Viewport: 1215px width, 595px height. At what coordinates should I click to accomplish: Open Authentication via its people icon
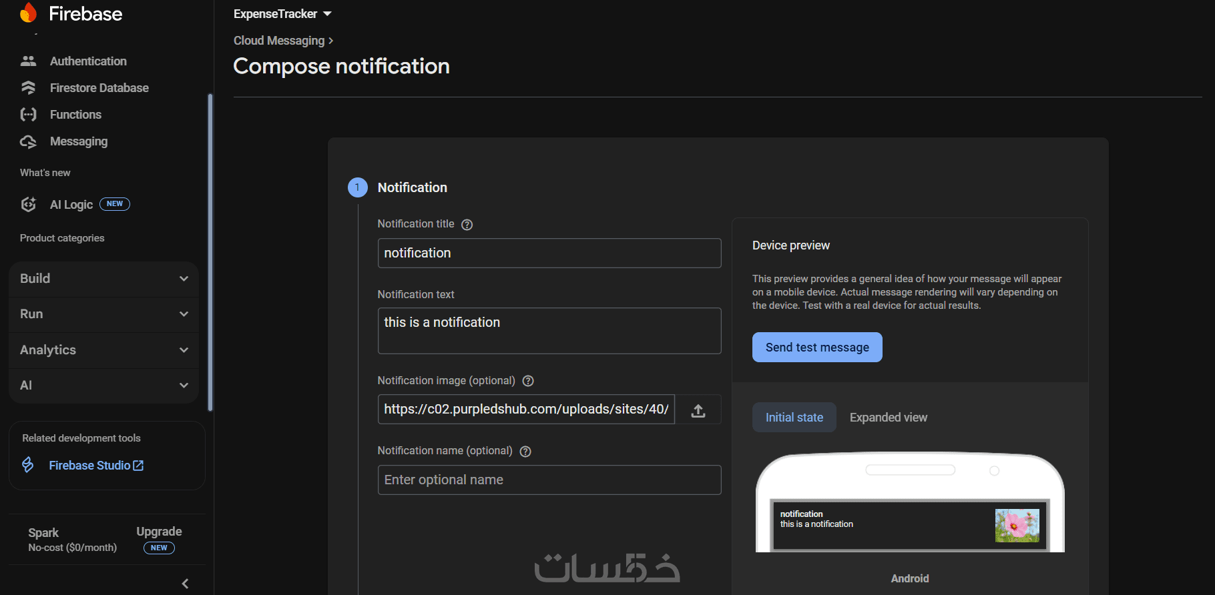28,61
